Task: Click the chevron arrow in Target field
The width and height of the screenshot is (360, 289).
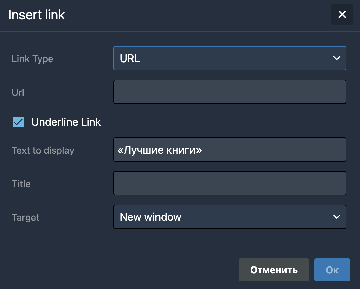Action: [336, 217]
